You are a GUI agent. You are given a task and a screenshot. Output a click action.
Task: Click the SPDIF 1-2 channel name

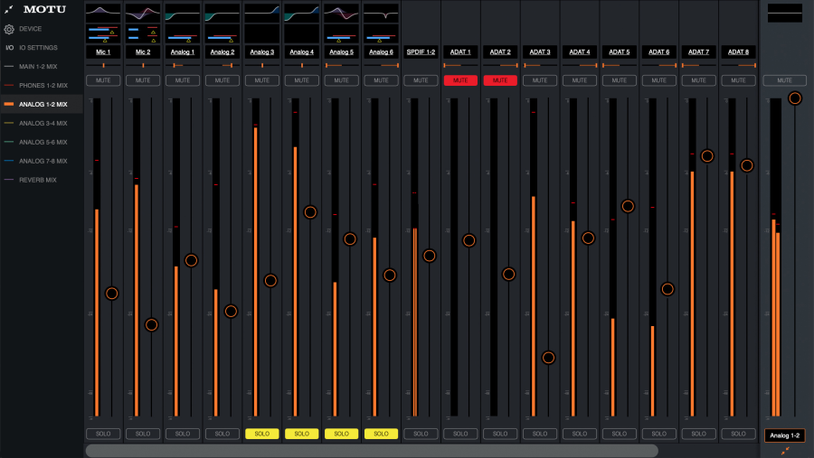click(x=421, y=51)
